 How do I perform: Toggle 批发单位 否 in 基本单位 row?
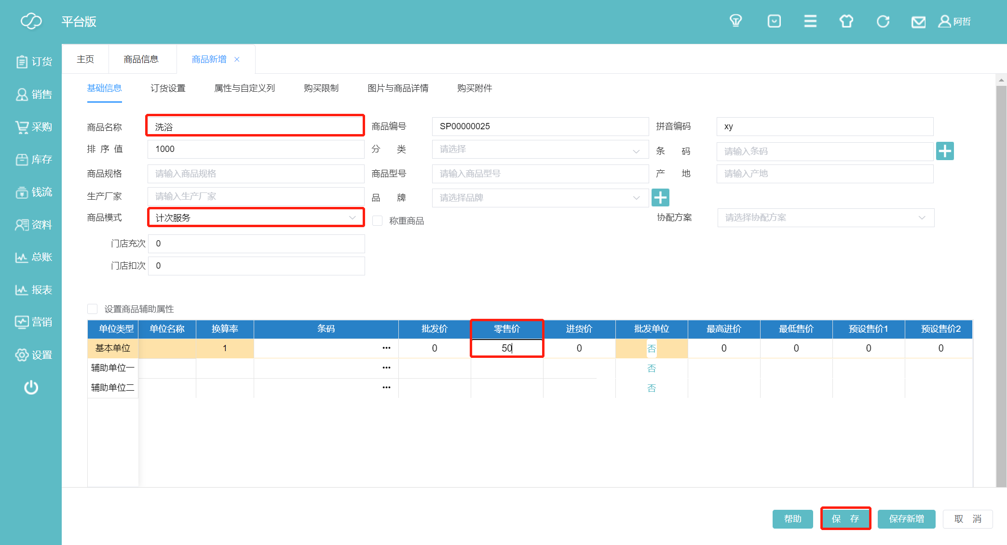[652, 348]
